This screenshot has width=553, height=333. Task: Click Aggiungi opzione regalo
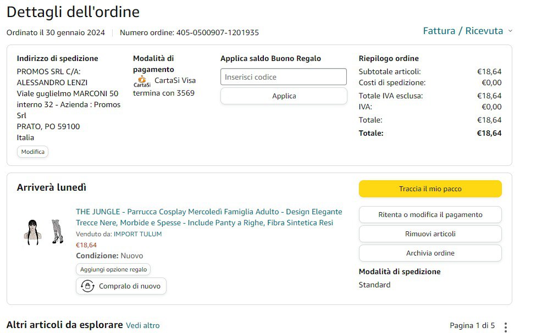pos(113,269)
